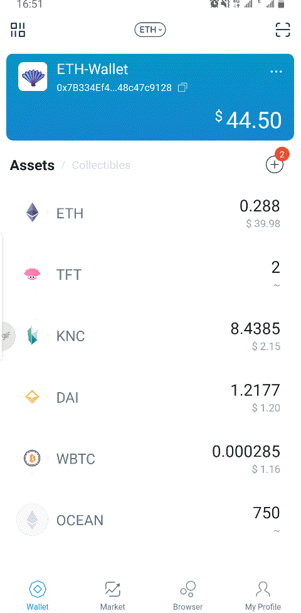
Task: Select the Assets tab
Action: click(32, 165)
